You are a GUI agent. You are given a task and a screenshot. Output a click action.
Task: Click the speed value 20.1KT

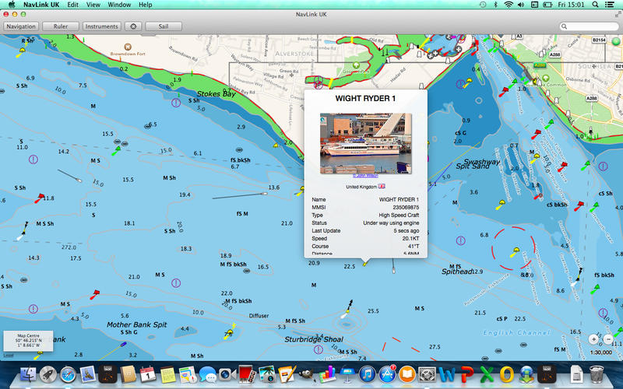tap(410, 239)
